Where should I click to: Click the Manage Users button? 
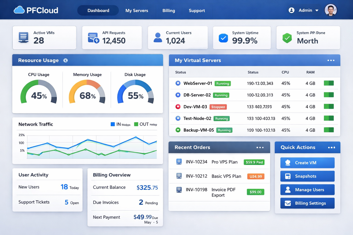[x=307, y=190]
